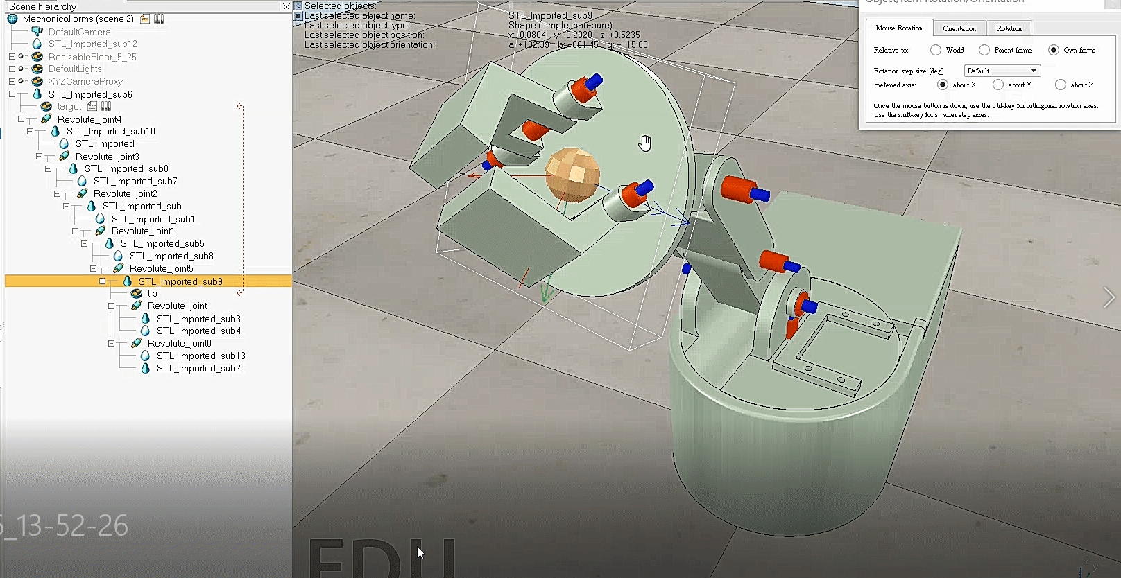Choose about X as preferred axis
The image size is (1121, 578).
tap(942, 85)
